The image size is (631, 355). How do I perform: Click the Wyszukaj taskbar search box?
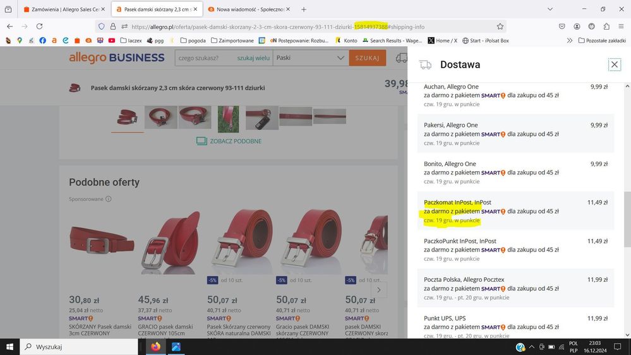(79, 347)
